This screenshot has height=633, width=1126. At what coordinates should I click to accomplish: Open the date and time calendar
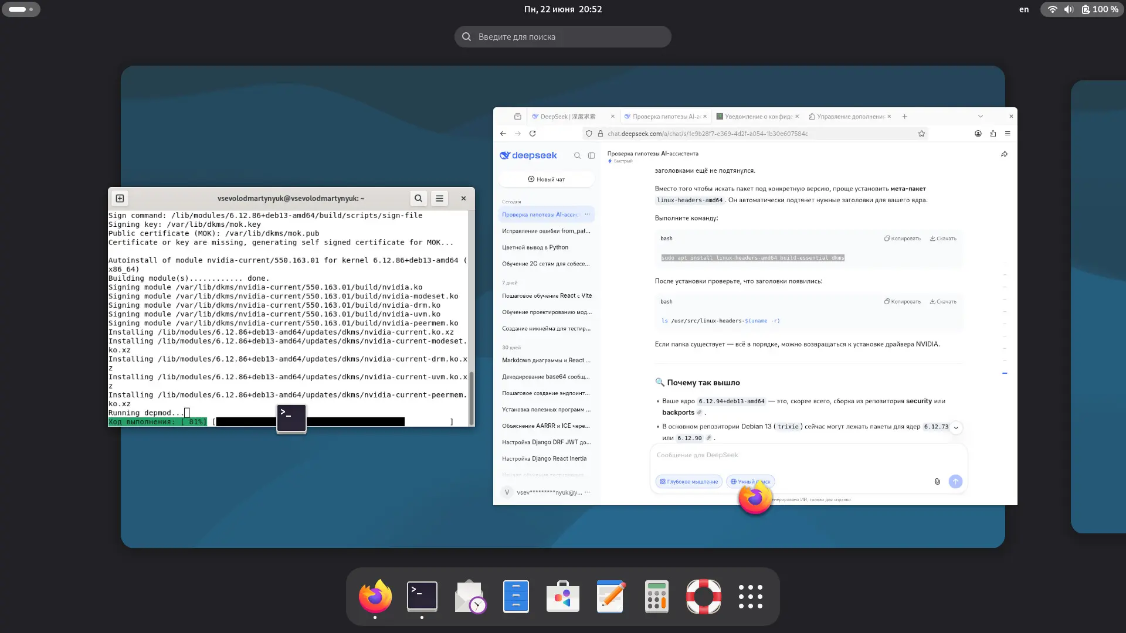pos(563,9)
